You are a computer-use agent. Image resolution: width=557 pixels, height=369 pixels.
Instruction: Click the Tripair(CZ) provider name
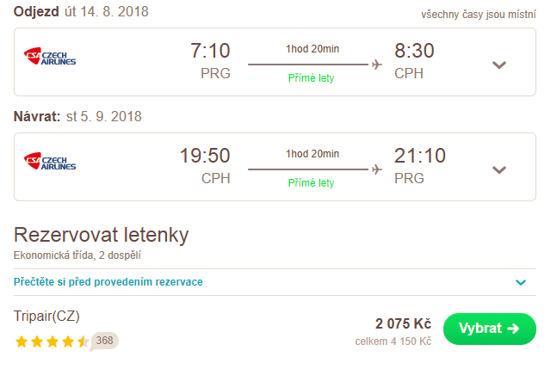click(47, 316)
